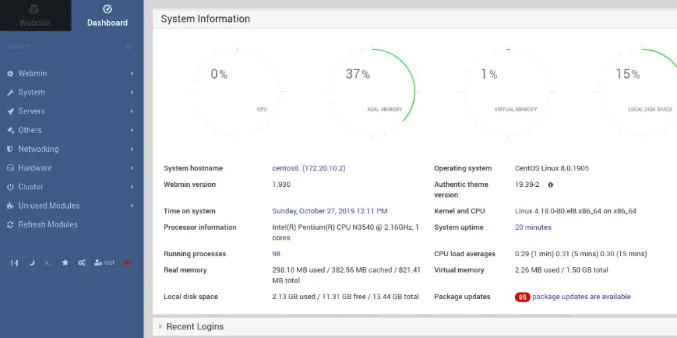Open theme configuration gears icon
The width and height of the screenshot is (677, 338).
[x=81, y=263]
